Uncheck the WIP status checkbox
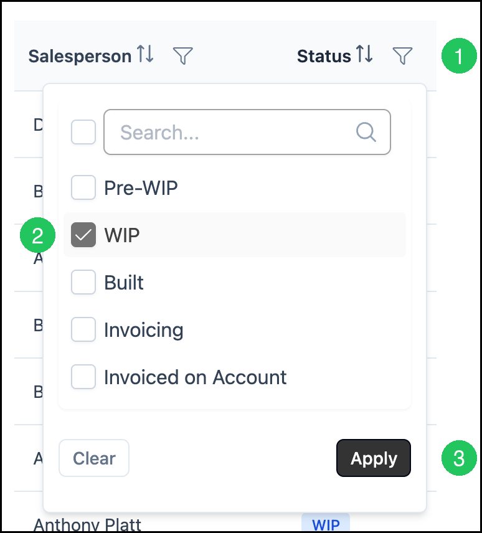Screen dimensions: 482x533 click(x=83, y=235)
